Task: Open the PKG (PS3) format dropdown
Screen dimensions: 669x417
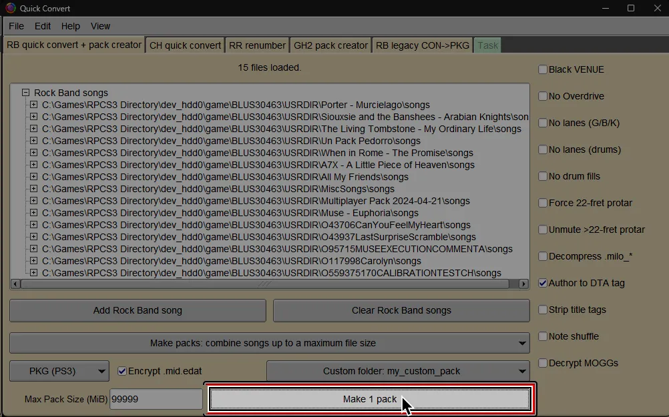Action: [x=59, y=371]
